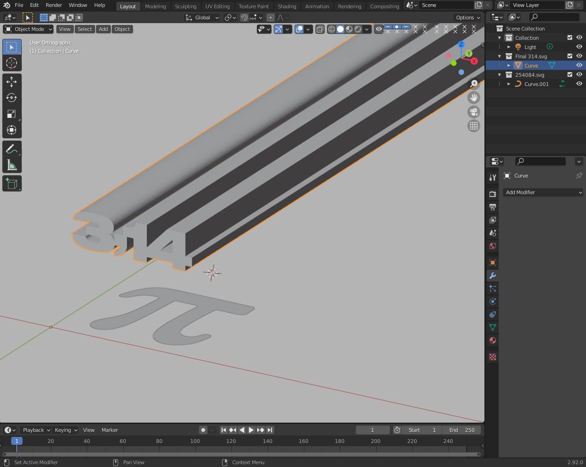Play the animation

pyautogui.click(x=251, y=430)
